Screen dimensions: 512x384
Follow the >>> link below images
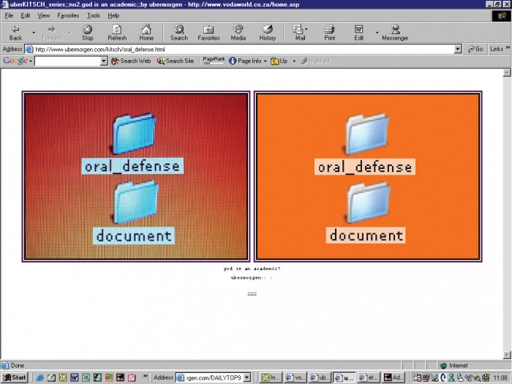click(252, 293)
